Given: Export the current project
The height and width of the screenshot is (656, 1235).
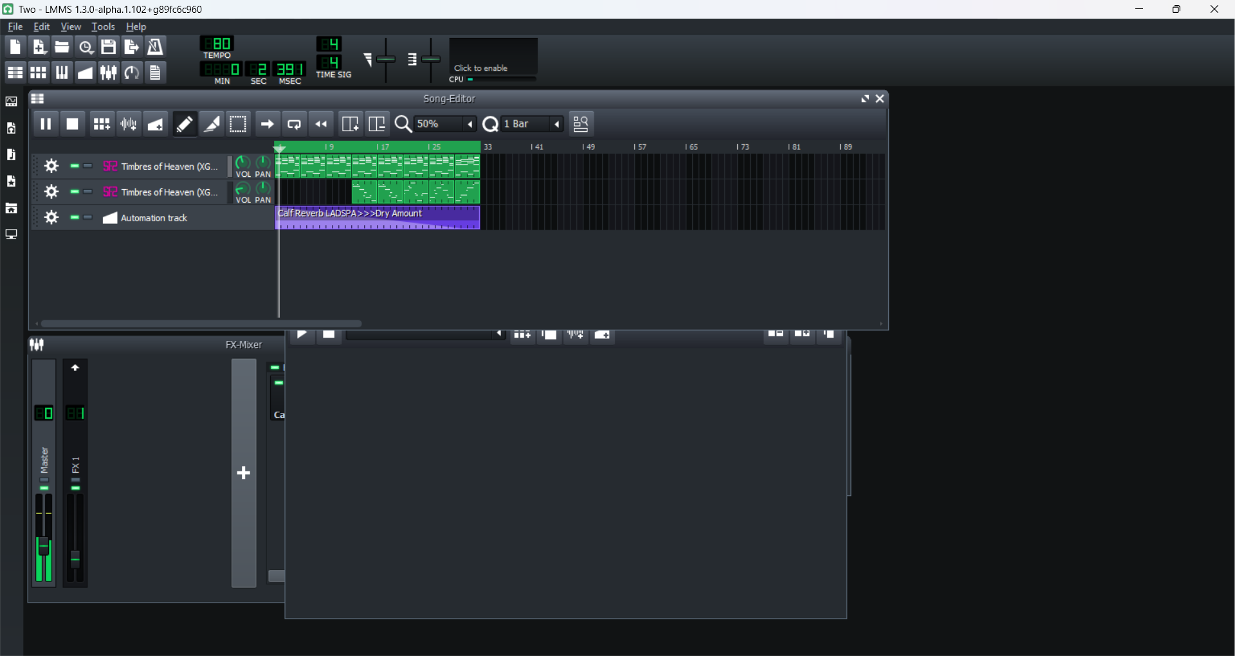Looking at the screenshot, I should [132, 47].
